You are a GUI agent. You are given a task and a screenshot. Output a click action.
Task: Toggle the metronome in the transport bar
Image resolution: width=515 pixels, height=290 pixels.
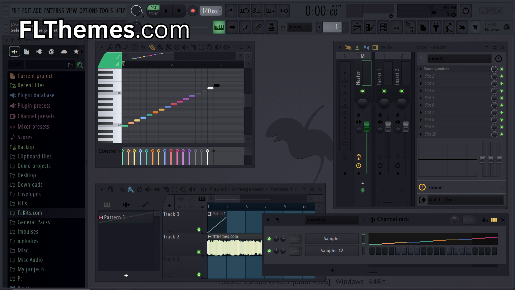pyautogui.click(x=231, y=11)
